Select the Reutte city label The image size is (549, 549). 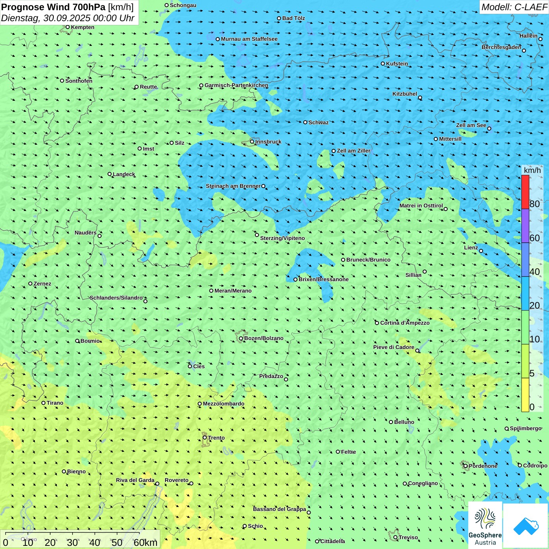tap(149, 87)
